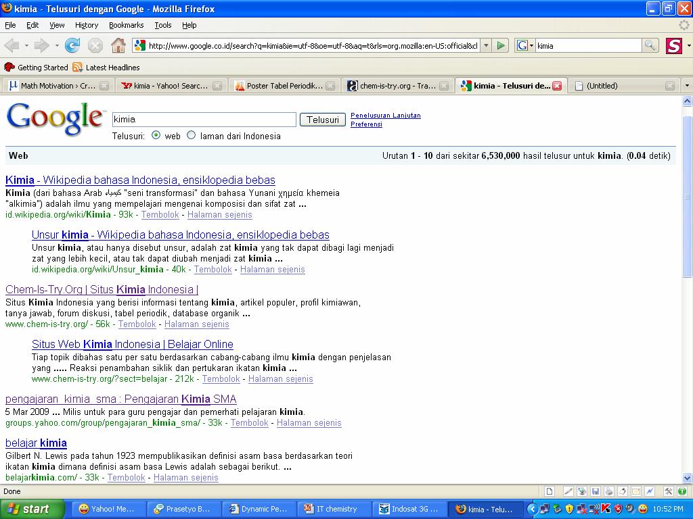Show hidden tray icons with the chevron
The image size is (693, 519).
coord(532,509)
